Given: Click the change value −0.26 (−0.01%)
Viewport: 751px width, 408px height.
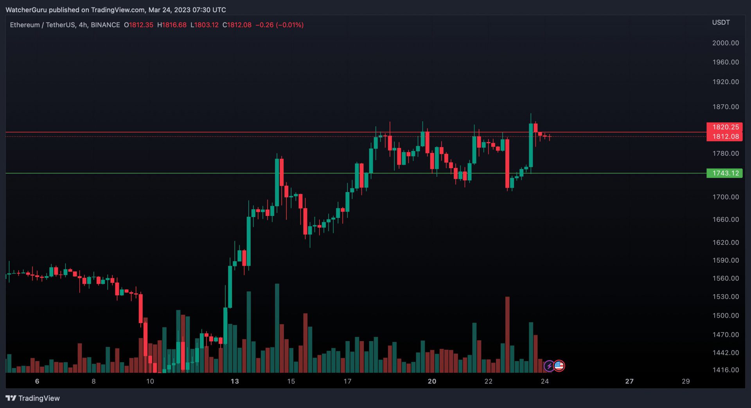Looking at the screenshot, I should pyautogui.click(x=280, y=25).
